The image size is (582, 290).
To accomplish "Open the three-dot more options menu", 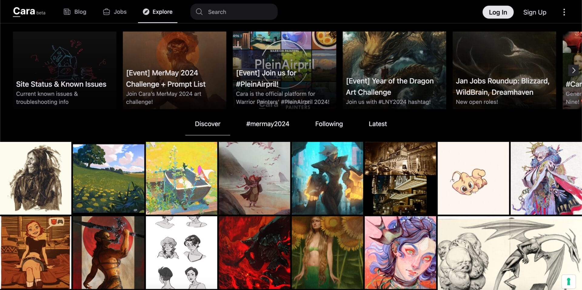I will pyautogui.click(x=564, y=12).
